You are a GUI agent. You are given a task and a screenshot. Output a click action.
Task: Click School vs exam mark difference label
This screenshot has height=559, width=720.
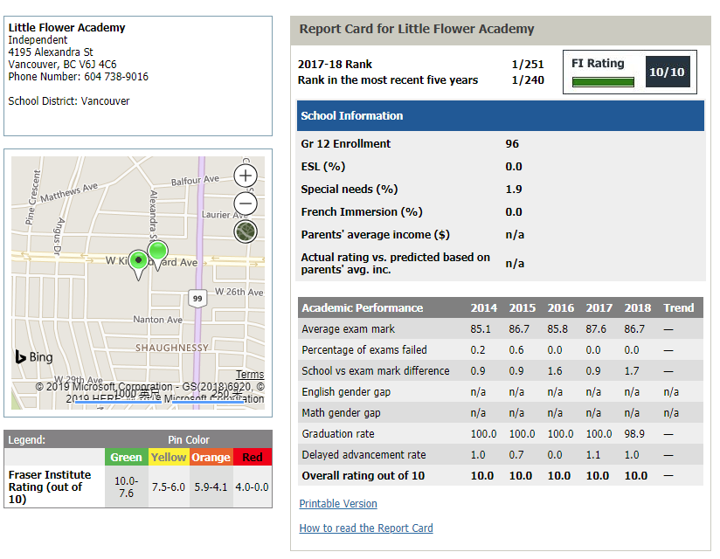coord(375,371)
